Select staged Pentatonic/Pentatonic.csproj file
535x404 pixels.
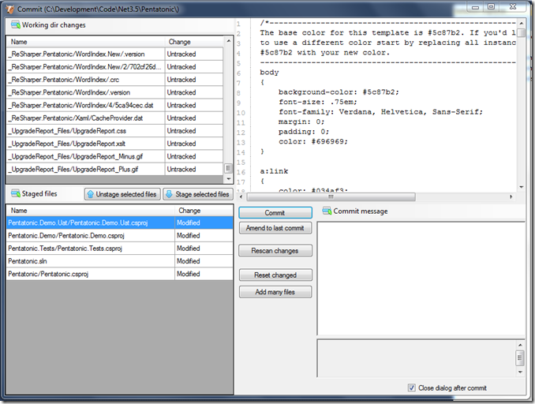pyautogui.click(x=120, y=274)
